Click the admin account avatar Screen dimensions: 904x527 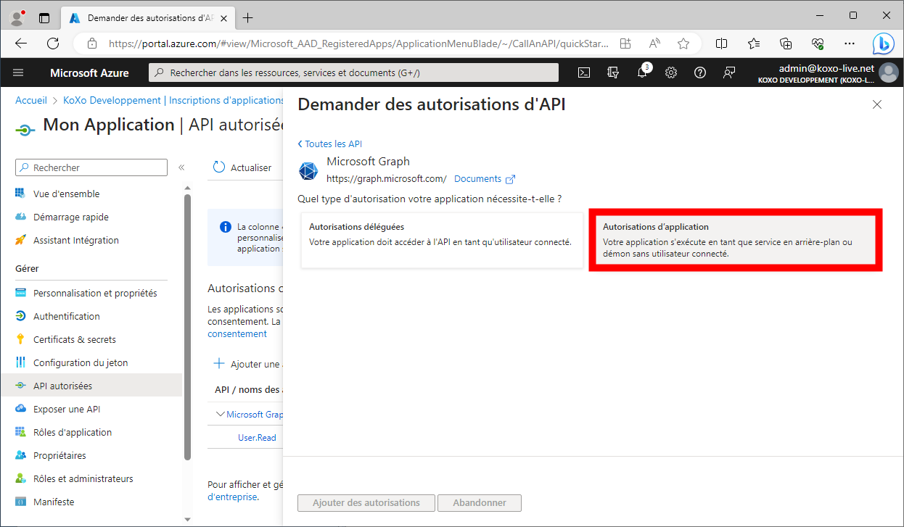[x=888, y=72]
